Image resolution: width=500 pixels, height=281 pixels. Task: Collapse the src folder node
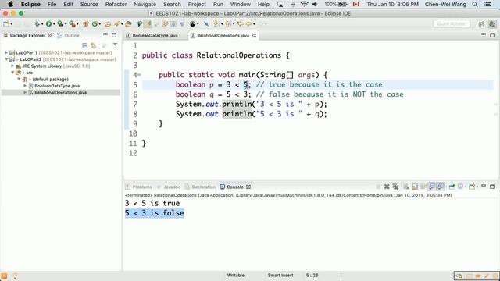tap(12, 73)
